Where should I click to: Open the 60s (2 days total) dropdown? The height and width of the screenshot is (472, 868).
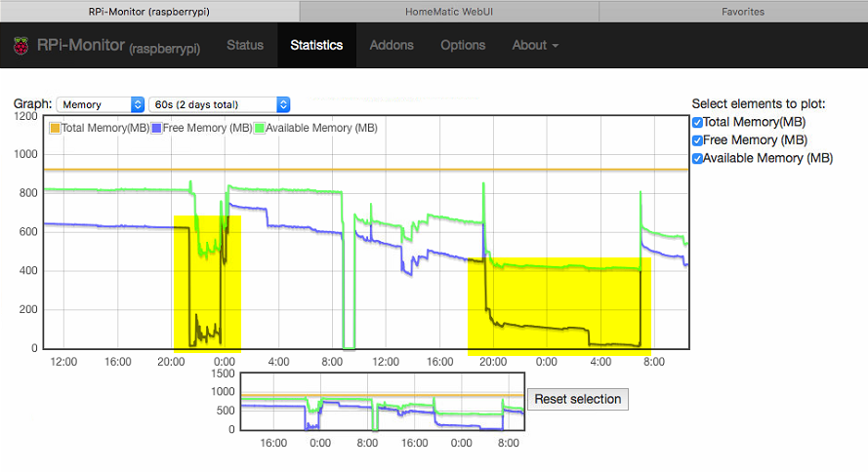pos(221,104)
